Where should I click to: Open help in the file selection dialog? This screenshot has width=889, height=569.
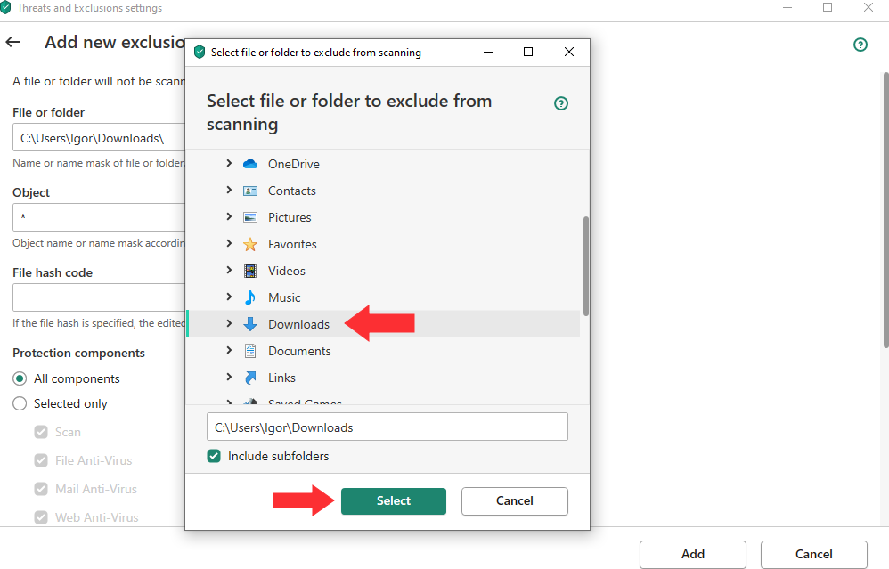click(560, 103)
